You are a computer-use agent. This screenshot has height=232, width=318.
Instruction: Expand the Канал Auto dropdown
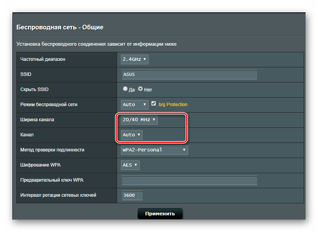point(132,135)
